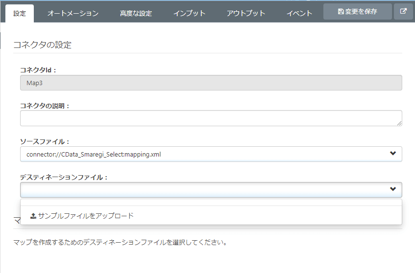The image size is (415, 273).
Task: Click the external link icon button
Action: pyautogui.click(x=403, y=12)
